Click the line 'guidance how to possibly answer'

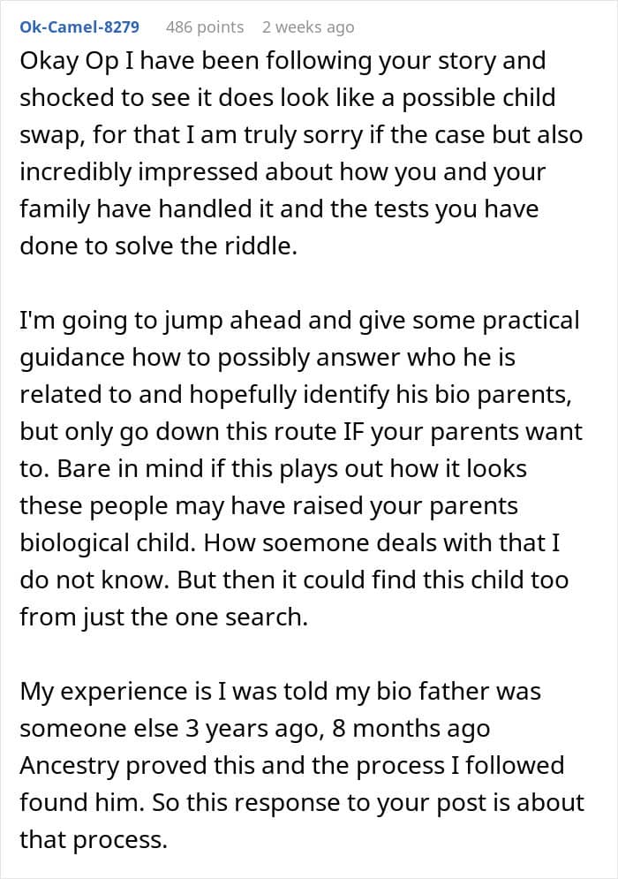click(x=268, y=358)
